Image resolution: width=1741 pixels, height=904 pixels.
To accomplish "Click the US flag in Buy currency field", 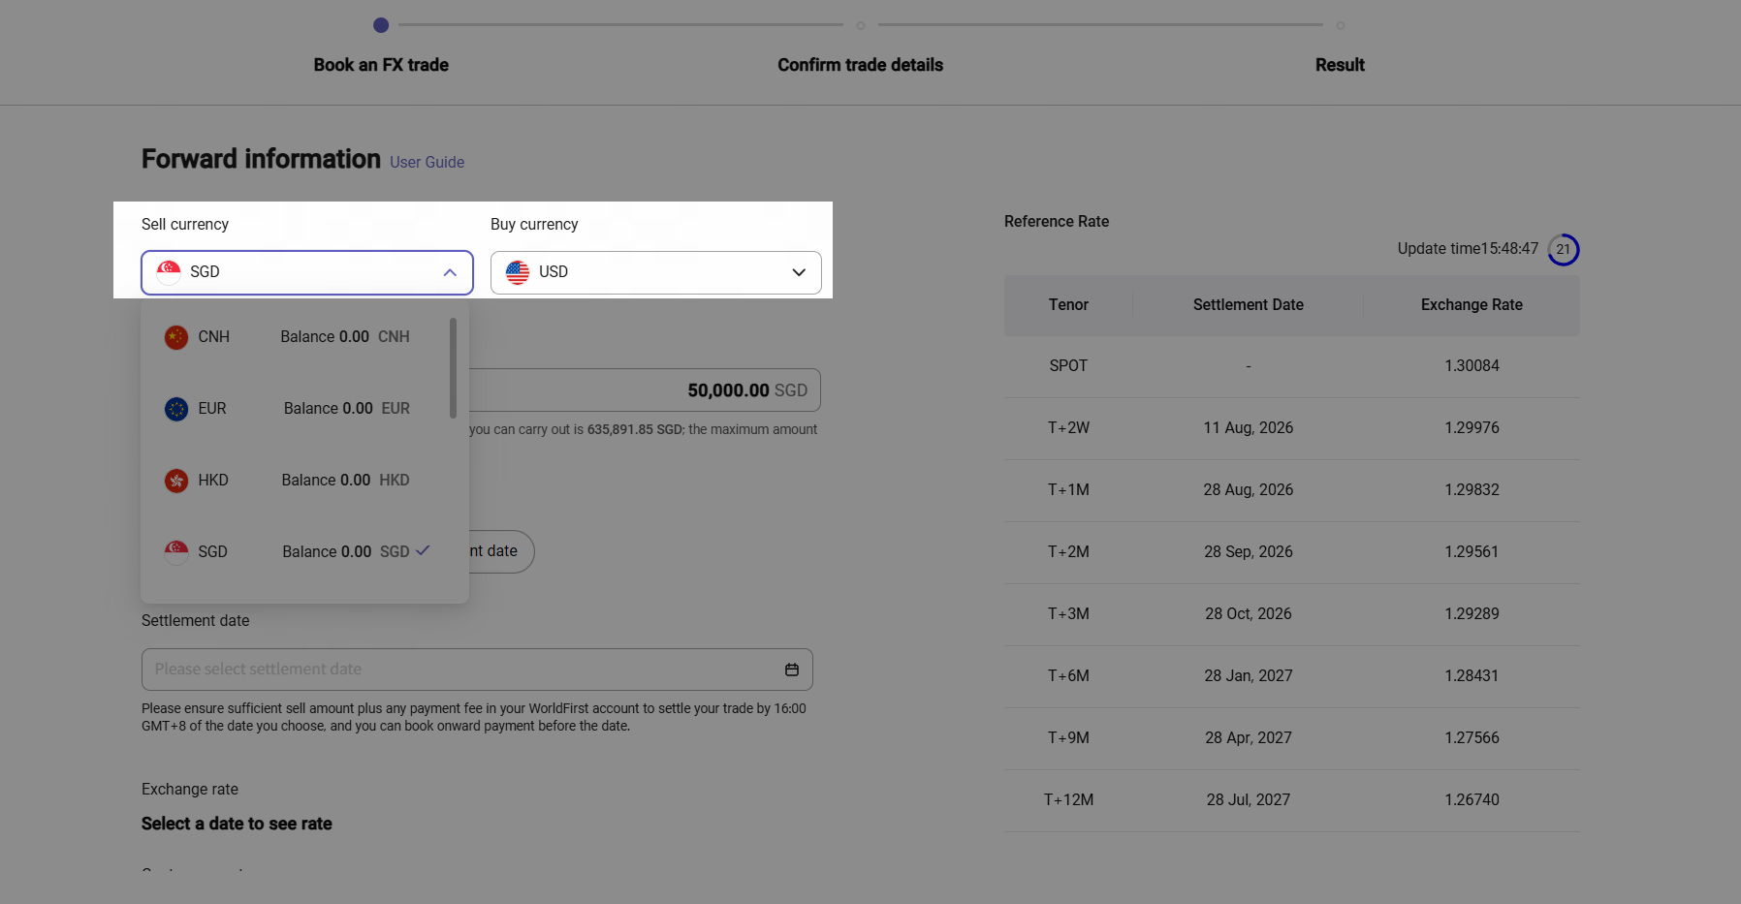I will pyautogui.click(x=518, y=272).
